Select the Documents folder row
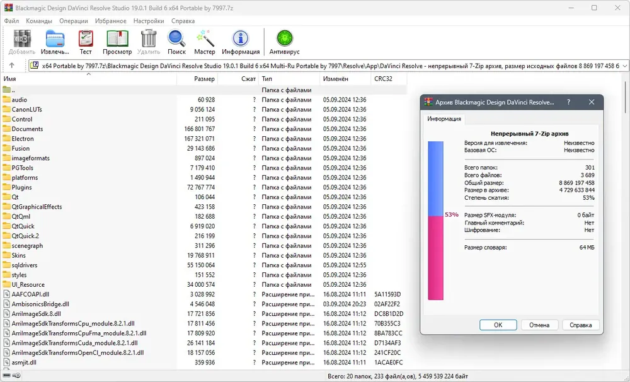 coord(205,129)
